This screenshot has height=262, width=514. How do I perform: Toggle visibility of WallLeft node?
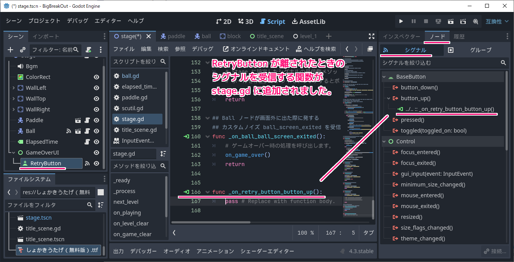point(96,88)
